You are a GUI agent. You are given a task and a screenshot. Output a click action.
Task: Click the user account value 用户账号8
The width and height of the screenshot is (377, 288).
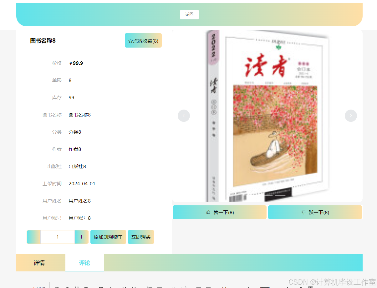point(80,218)
